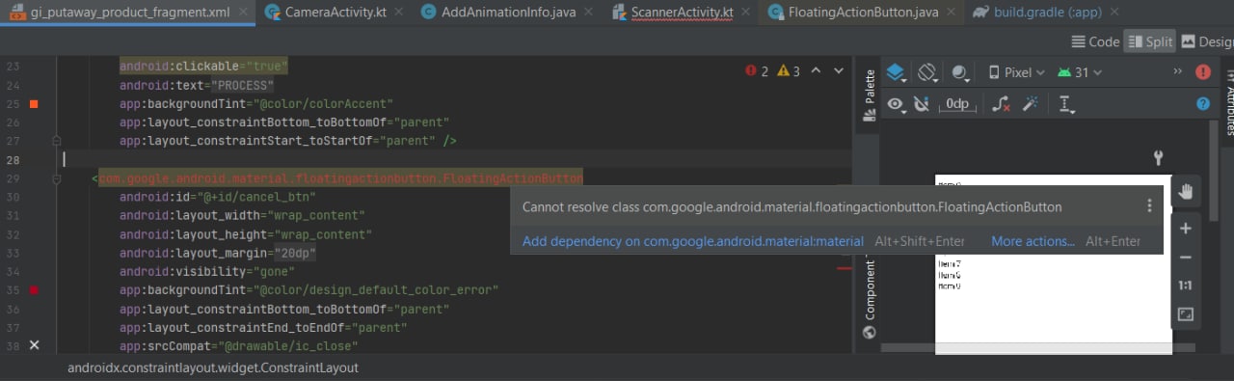
Task: Open the blue help question mark
Action: [x=1202, y=103]
